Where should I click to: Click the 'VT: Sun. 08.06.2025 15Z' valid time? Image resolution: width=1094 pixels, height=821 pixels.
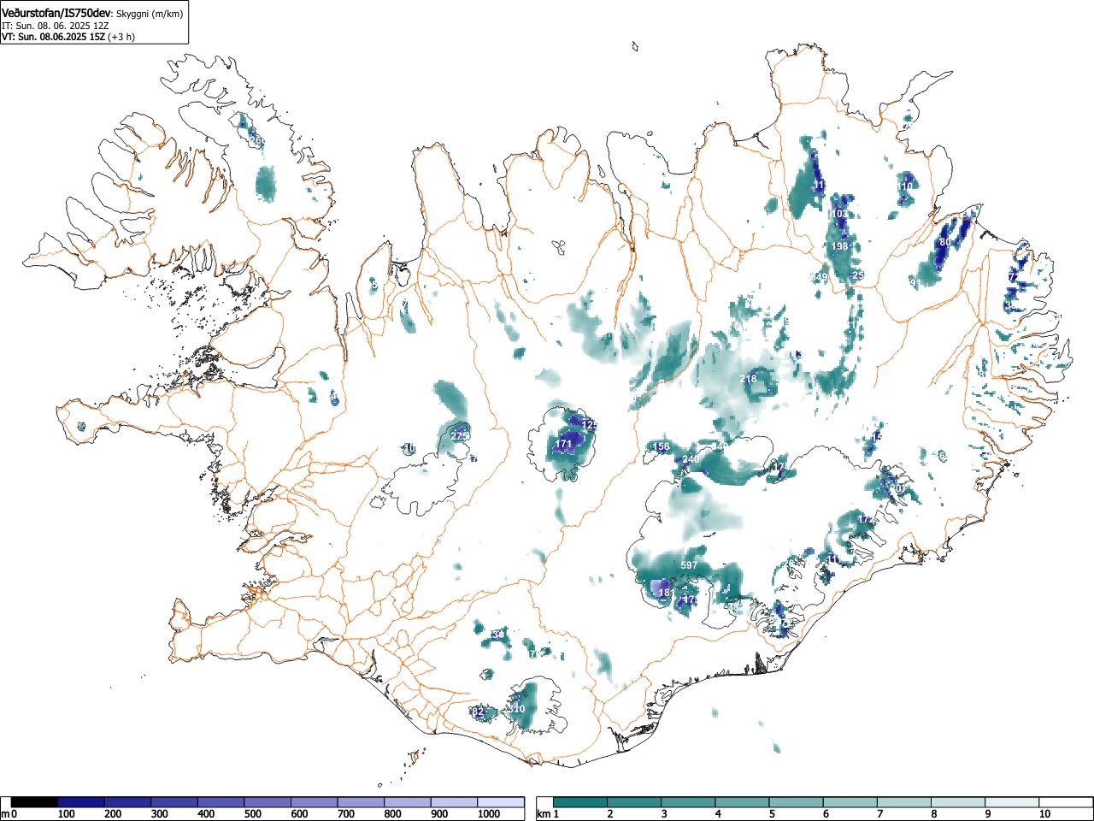pos(53,37)
